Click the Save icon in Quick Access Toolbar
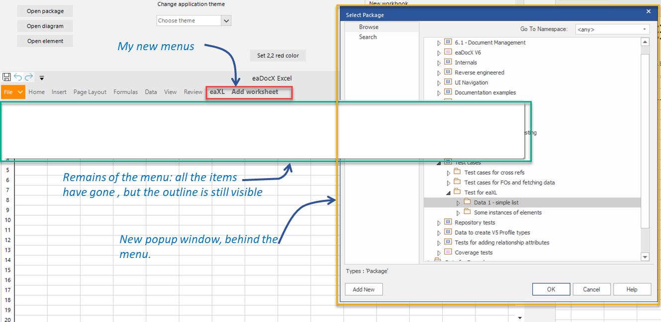Screen dimensions: 661x322 6,77
